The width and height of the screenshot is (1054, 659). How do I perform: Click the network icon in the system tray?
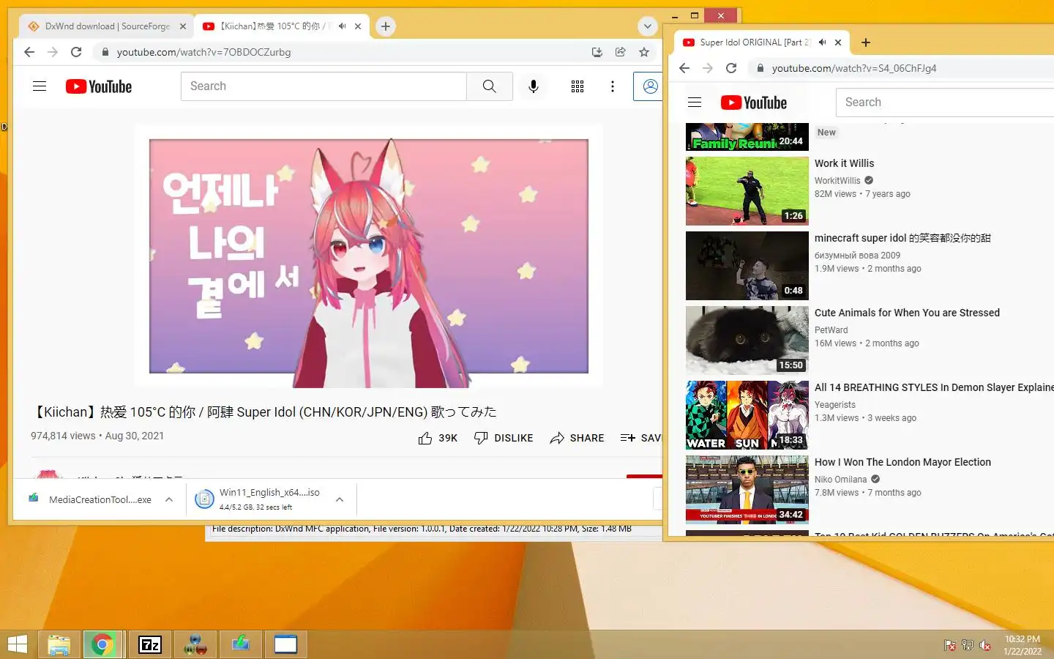click(x=968, y=645)
